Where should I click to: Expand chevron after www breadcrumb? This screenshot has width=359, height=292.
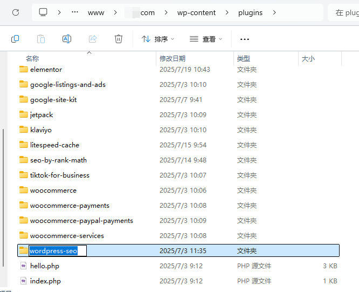[x=115, y=12]
